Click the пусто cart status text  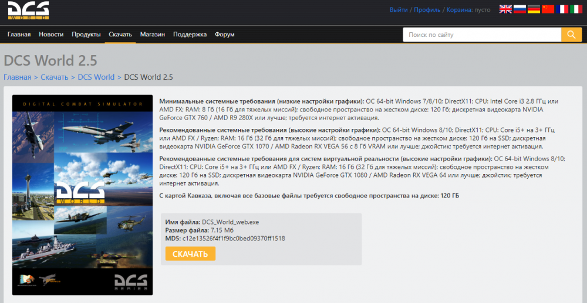click(482, 10)
